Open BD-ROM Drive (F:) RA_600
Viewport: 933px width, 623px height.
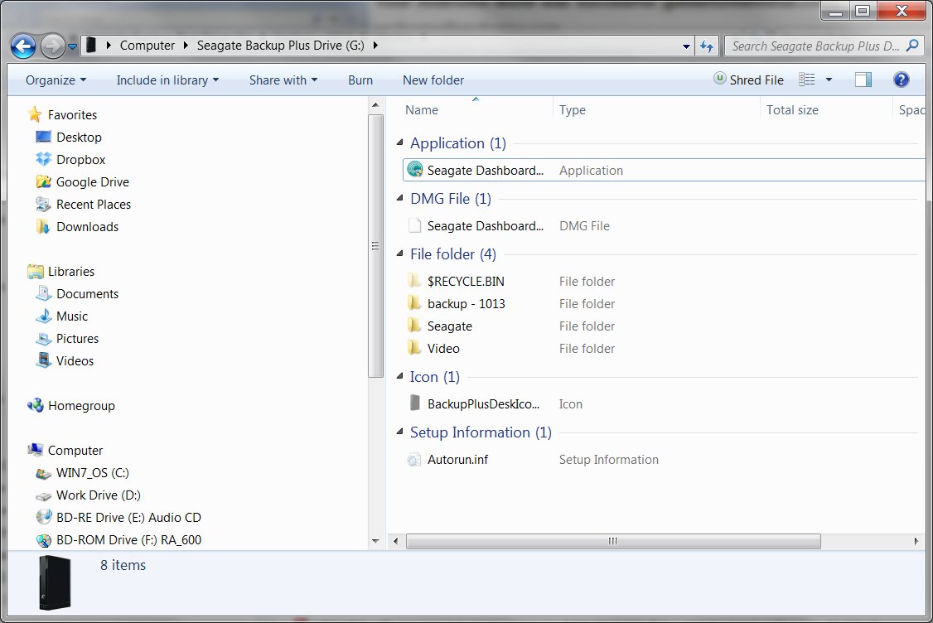[x=119, y=539]
